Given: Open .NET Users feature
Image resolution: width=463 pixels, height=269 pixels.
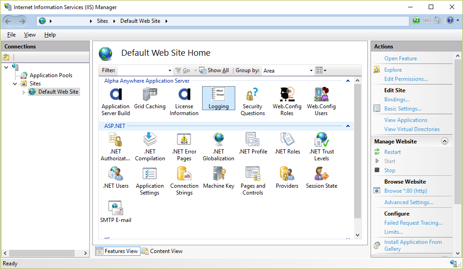Looking at the screenshot, I should tap(115, 178).
